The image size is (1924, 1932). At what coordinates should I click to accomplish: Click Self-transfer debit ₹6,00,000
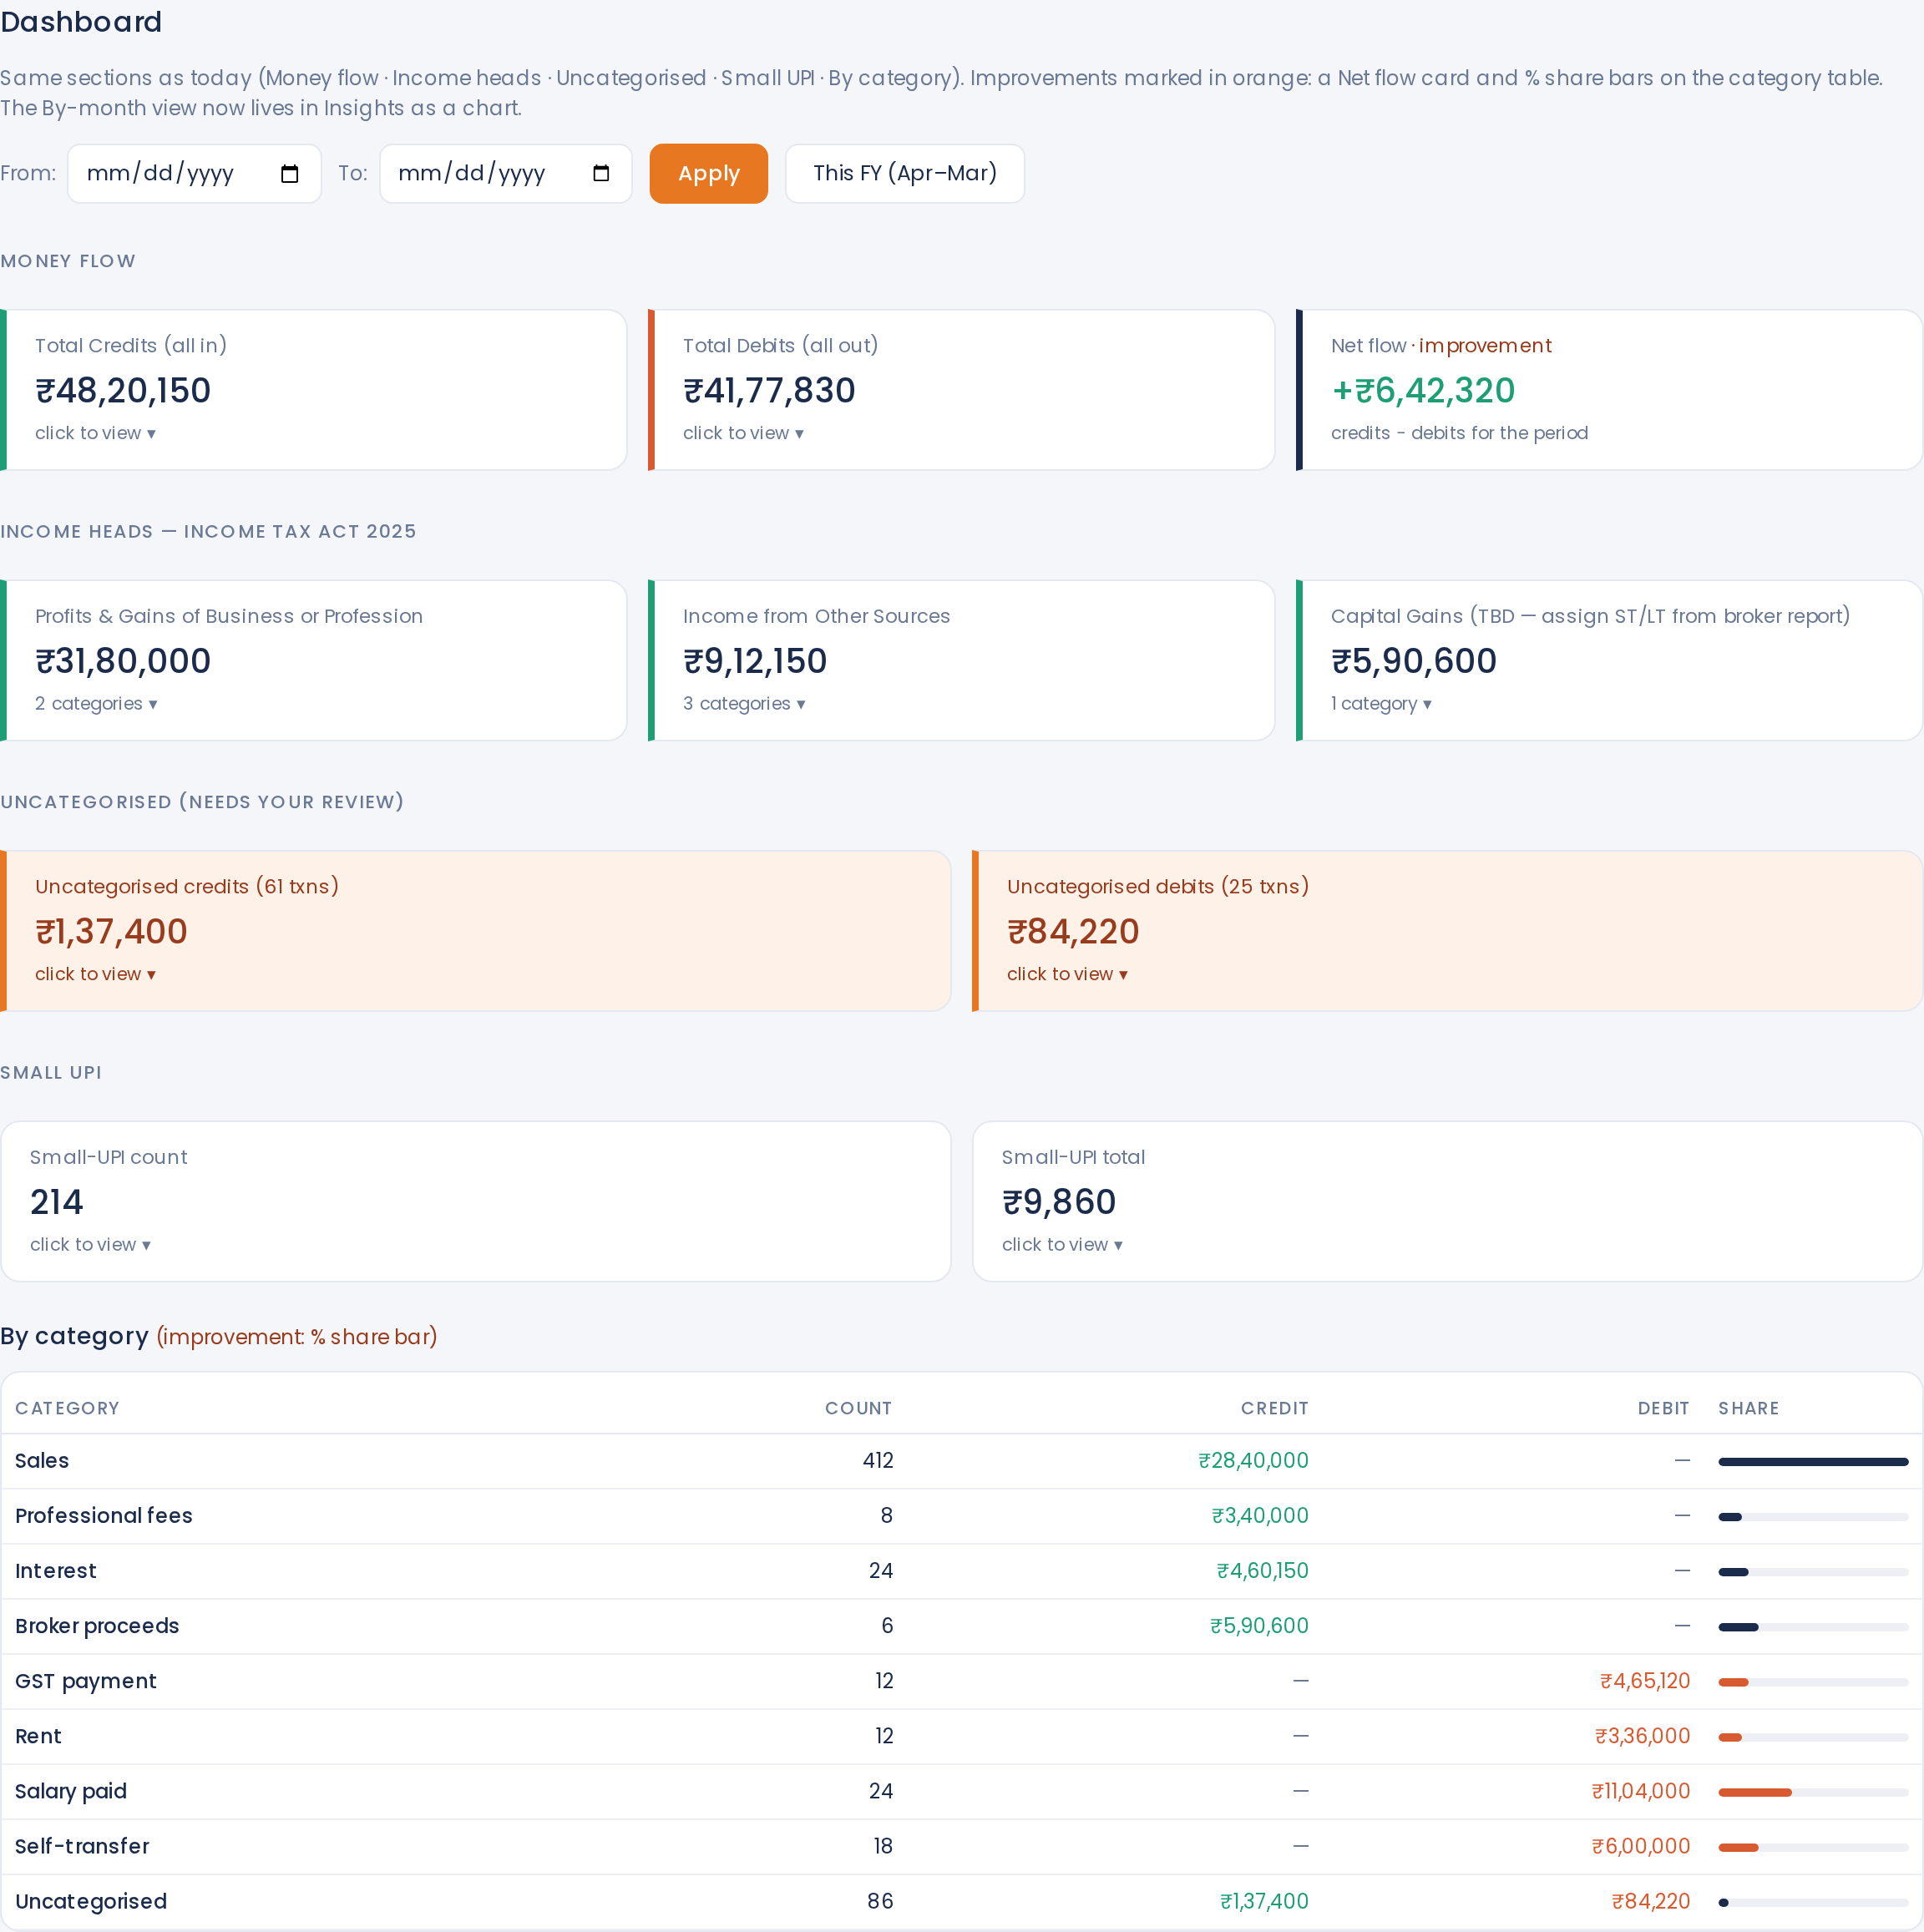click(x=1641, y=1847)
